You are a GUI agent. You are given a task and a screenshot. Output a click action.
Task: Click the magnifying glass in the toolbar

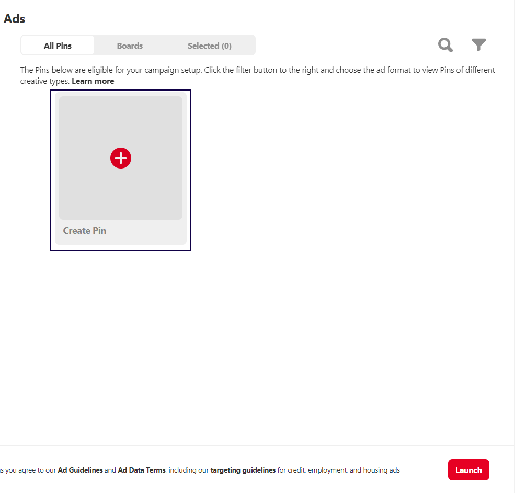coord(445,45)
